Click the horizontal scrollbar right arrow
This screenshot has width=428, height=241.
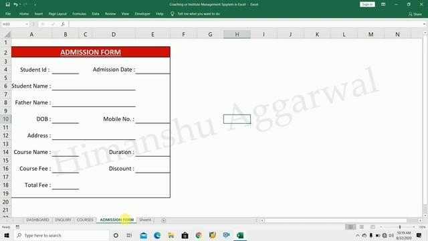[420, 220]
